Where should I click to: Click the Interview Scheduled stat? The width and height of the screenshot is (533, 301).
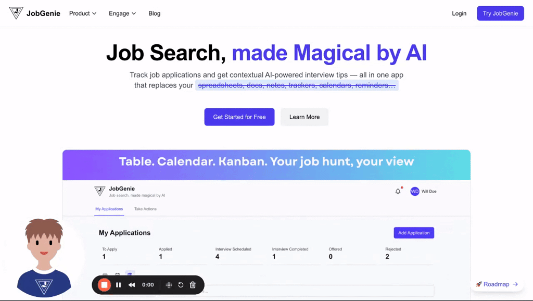238,254
